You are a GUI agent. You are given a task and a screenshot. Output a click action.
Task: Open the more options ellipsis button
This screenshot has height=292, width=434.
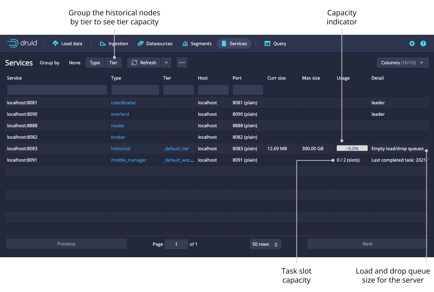pos(182,63)
